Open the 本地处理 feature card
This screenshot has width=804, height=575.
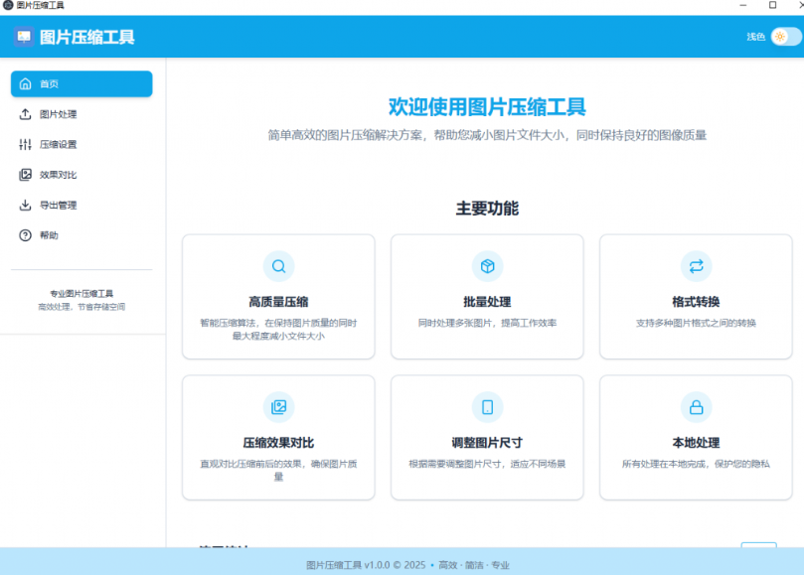[695, 437]
